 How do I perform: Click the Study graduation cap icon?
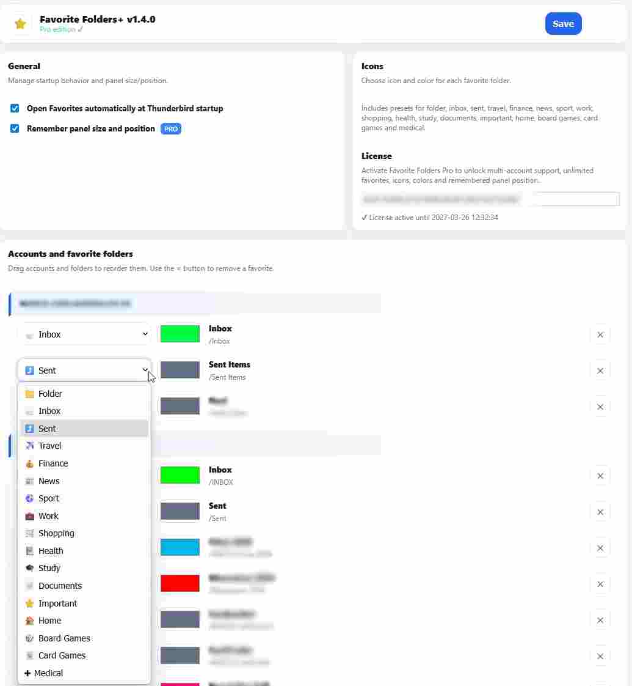coord(29,569)
